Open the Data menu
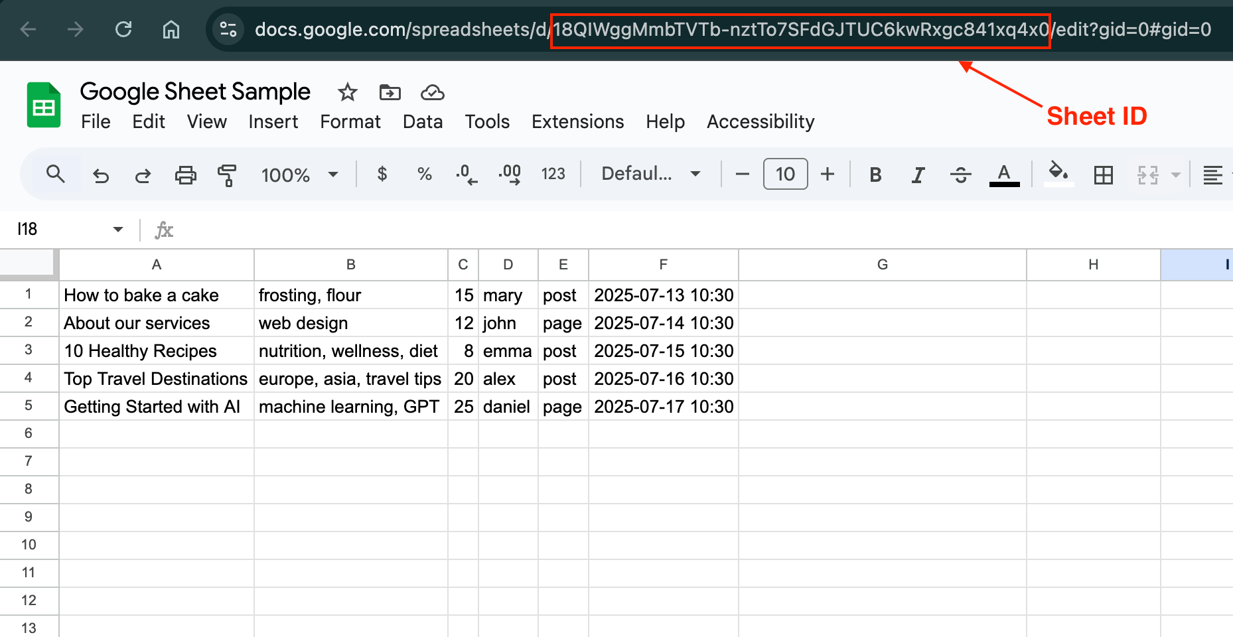The height and width of the screenshot is (637, 1233). 423,121
